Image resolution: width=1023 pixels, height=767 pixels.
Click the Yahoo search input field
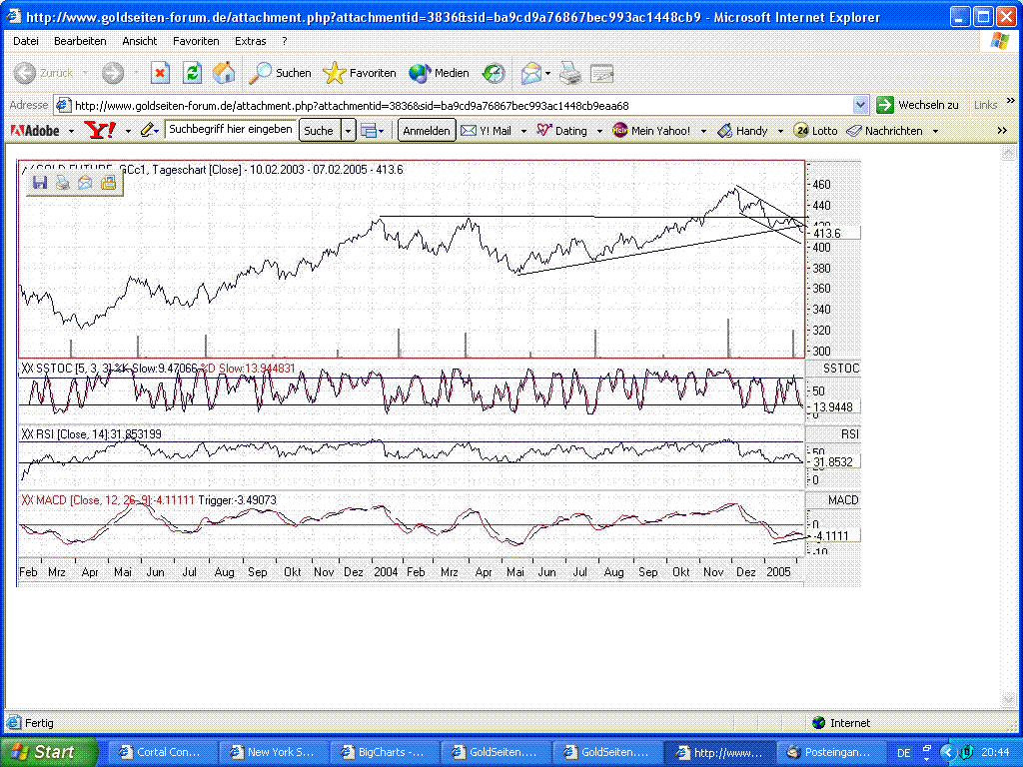pyautogui.click(x=231, y=130)
